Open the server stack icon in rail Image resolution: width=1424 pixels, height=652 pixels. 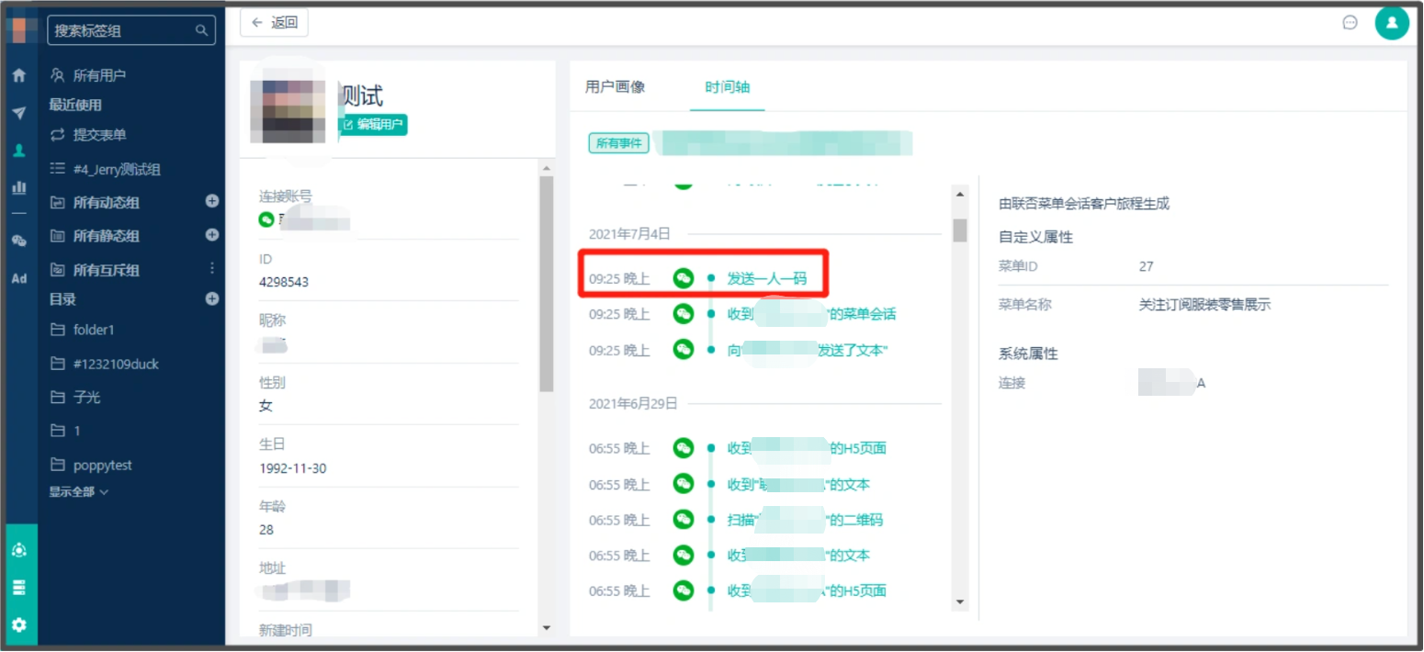[19, 588]
